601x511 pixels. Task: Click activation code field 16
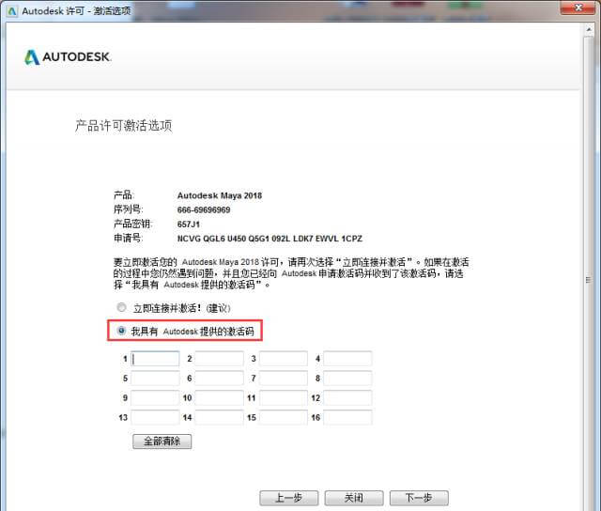click(347, 417)
